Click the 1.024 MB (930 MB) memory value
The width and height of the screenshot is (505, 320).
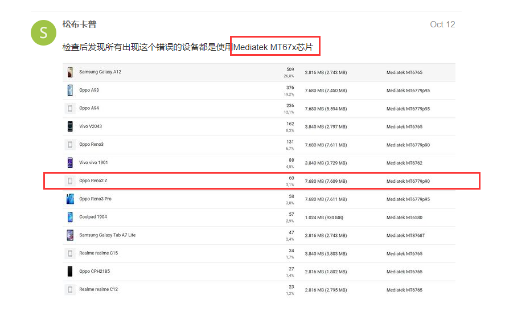coord(324,218)
